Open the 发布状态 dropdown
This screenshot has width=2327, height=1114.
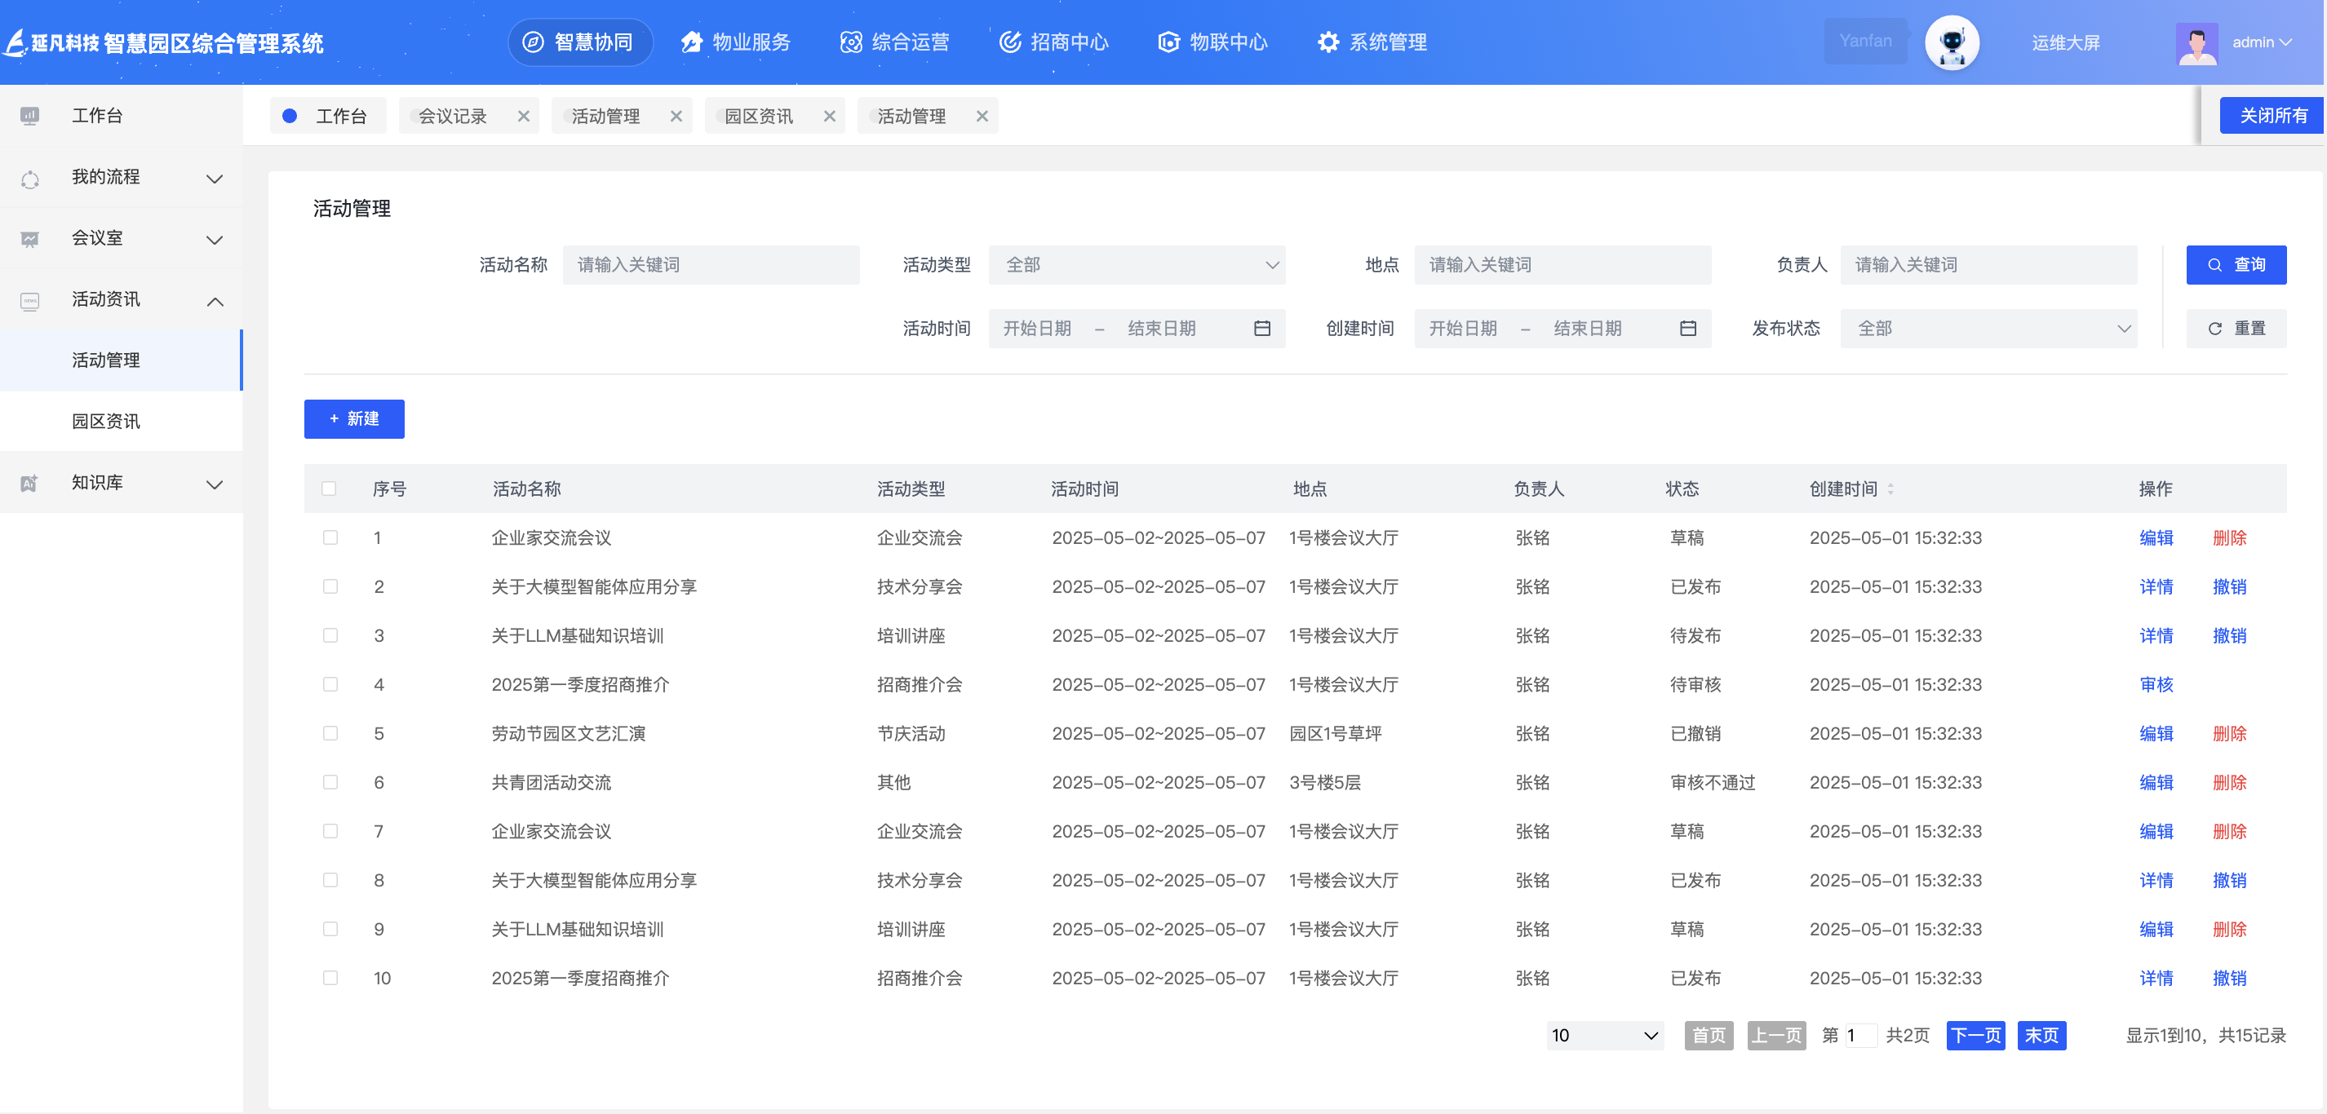[1988, 329]
